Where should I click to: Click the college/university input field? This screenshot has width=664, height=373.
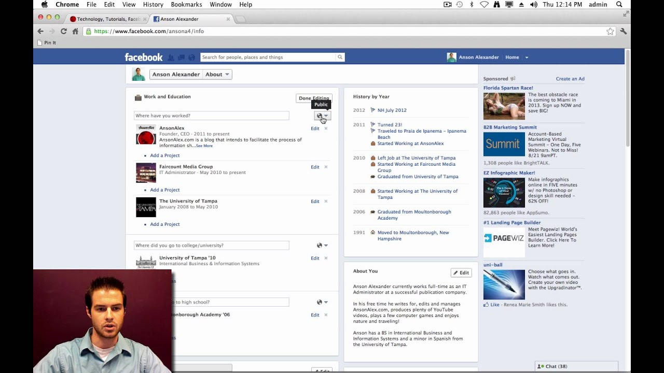coord(211,246)
